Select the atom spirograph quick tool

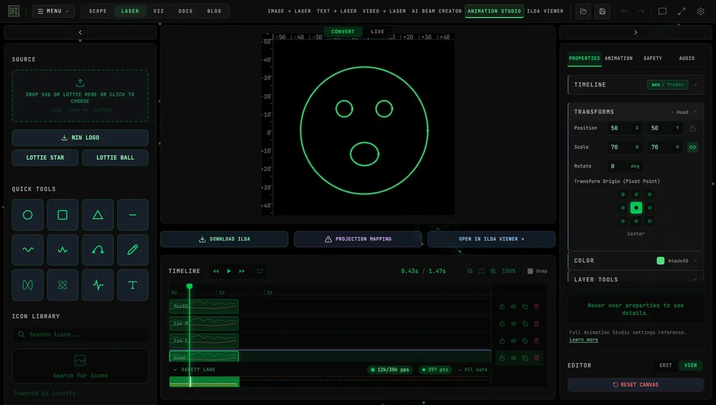pyautogui.click(x=63, y=285)
